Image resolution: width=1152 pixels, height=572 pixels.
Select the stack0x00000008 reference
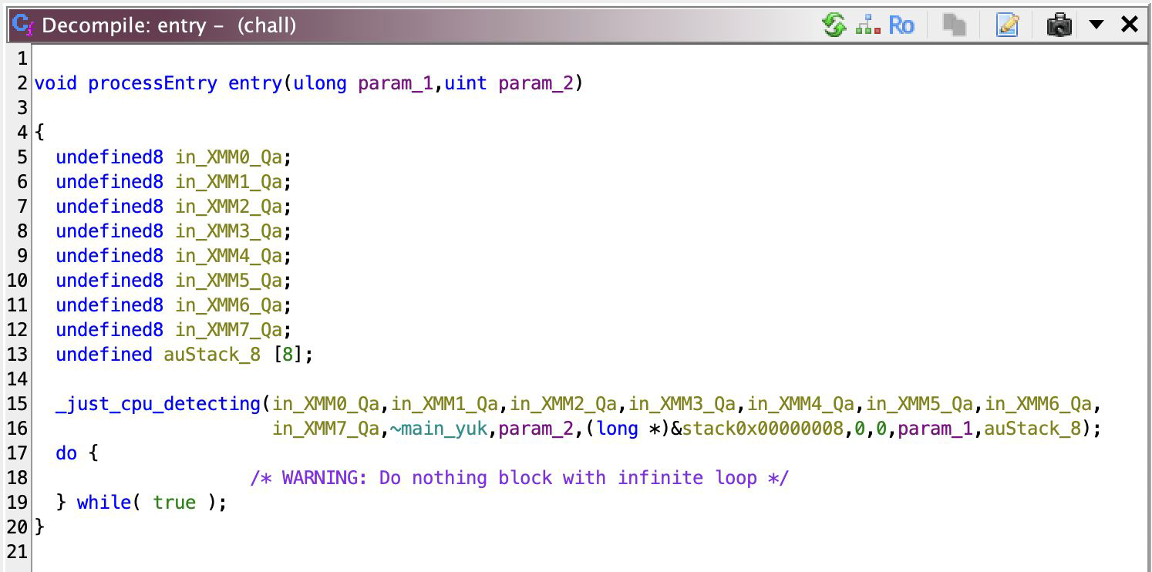762,429
